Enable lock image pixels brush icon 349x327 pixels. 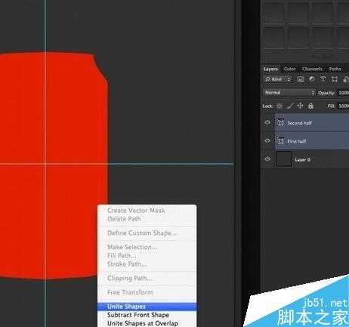point(290,106)
